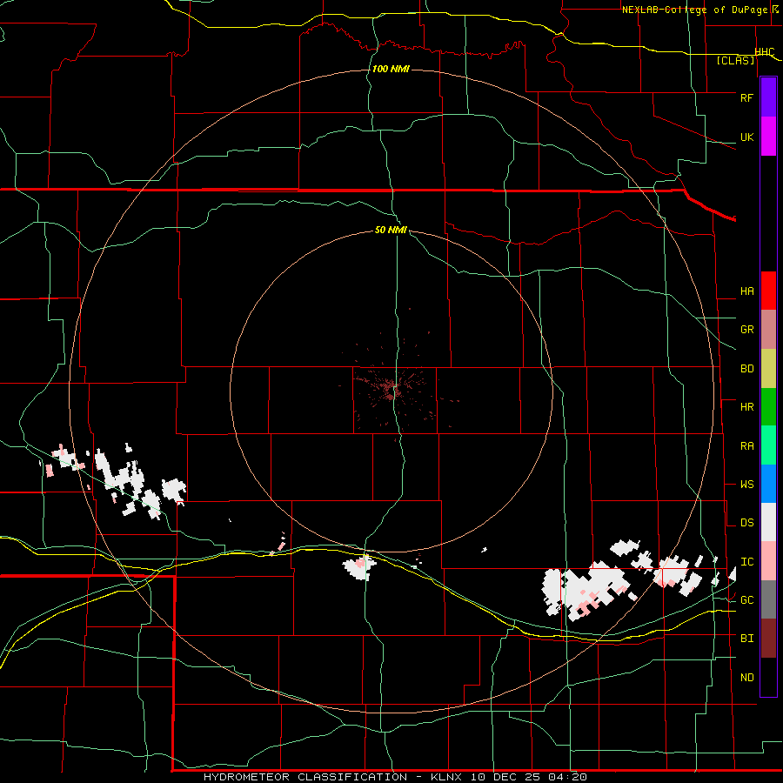Screen dimensions: 783x783
Task: Click the mint green RA legend color block
Action: click(x=768, y=445)
